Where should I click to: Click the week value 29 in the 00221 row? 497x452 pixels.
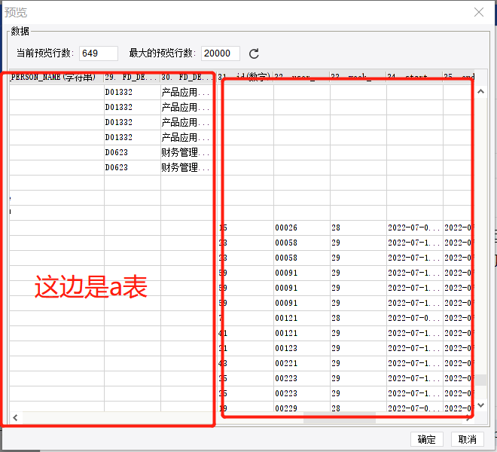click(x=358, y=363)
